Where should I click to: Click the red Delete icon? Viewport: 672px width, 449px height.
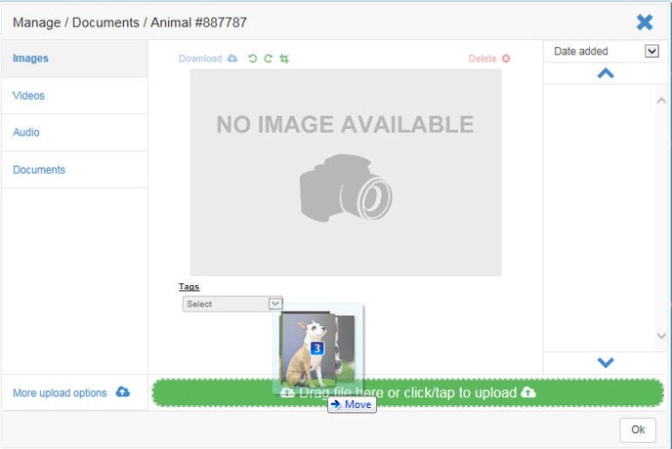[506, 59]
